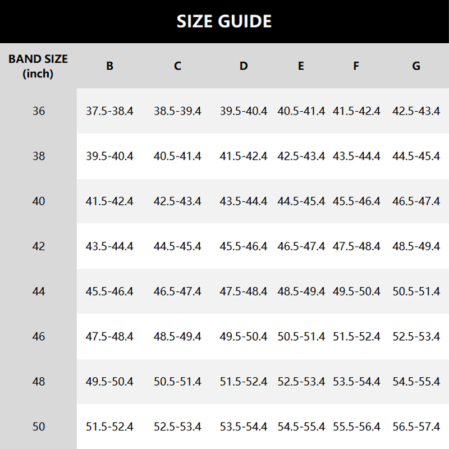Click band size 40 row label
The image size is (449, 449).
tap(38, 201)
